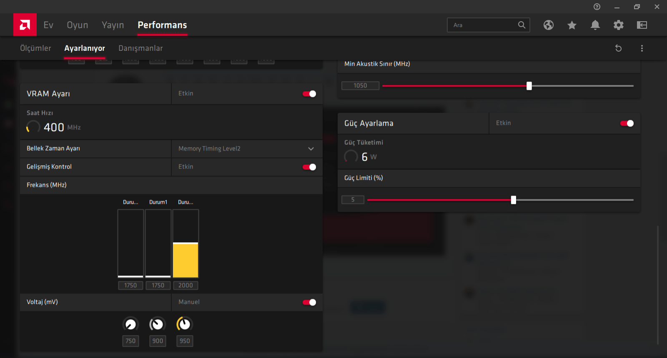Select the Performans tab
The image size is (667, 358).
(162, 25)
